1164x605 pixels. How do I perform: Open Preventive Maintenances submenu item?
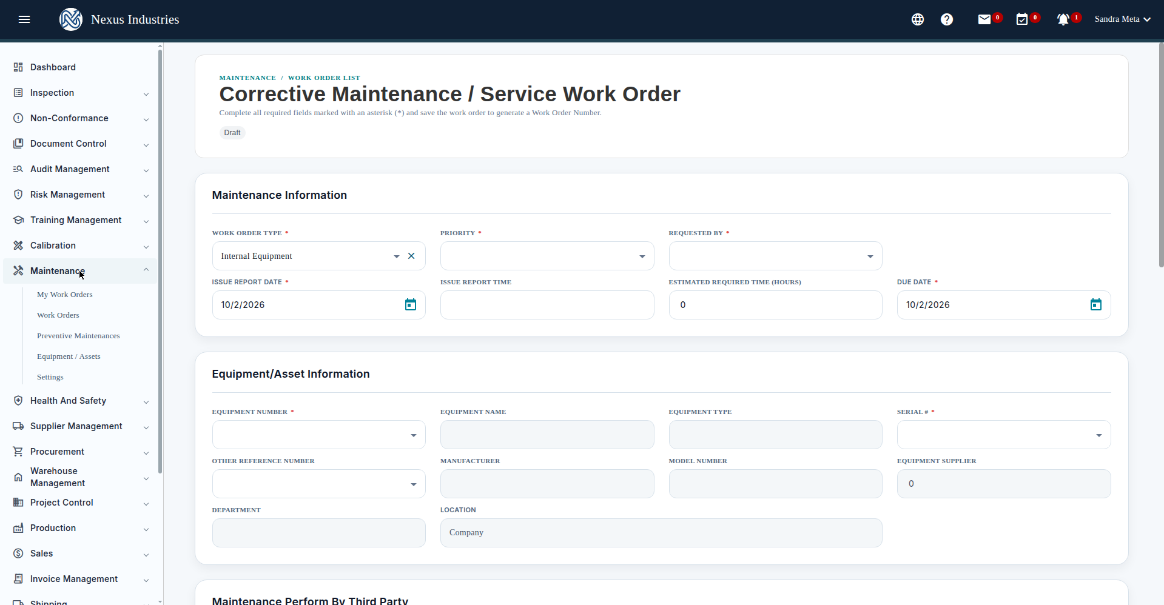coord(78,336)
